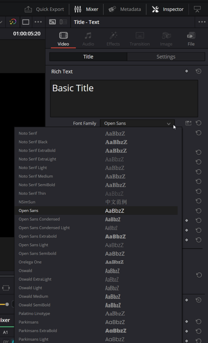Click the color wheel sparkle viewer icon
The height and width of the screenshot is (343, 208).
[13, 22]
